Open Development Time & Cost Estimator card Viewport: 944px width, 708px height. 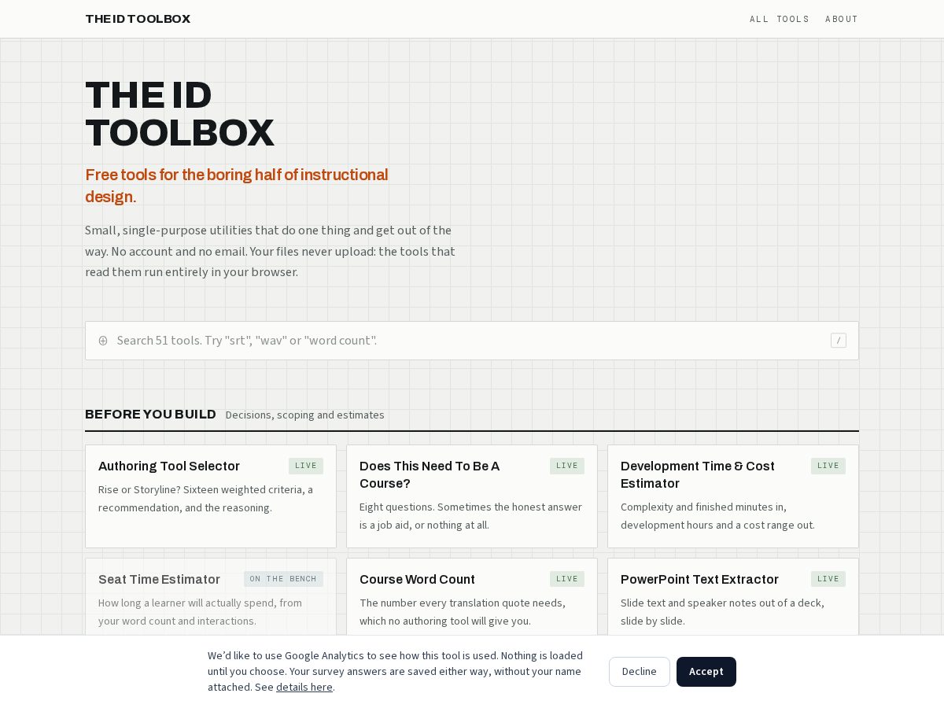point(733,496)
